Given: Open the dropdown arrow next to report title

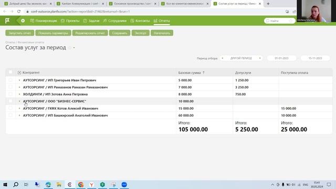Looking at the screenshot, I should (74, 48).
